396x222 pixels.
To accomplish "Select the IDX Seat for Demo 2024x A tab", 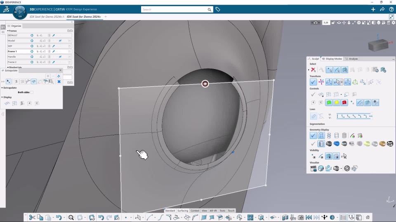I will coord(47,16).
